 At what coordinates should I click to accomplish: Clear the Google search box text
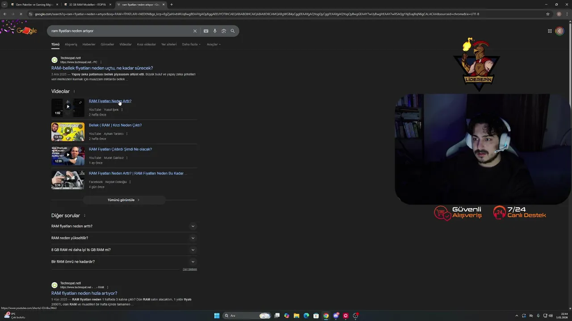click(195, 31)
